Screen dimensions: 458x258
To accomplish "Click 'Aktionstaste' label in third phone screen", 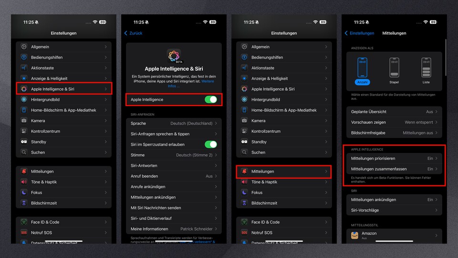I will pyautogui.click(x=262, y=68).
